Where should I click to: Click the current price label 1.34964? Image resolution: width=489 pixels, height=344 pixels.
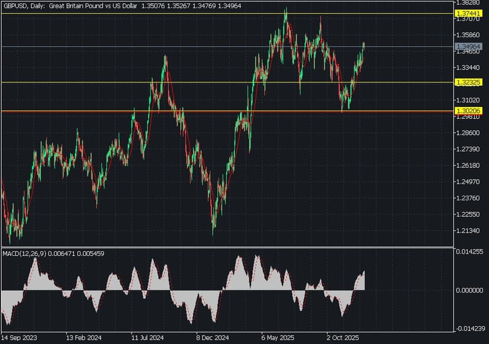click(x=466, y=46)
